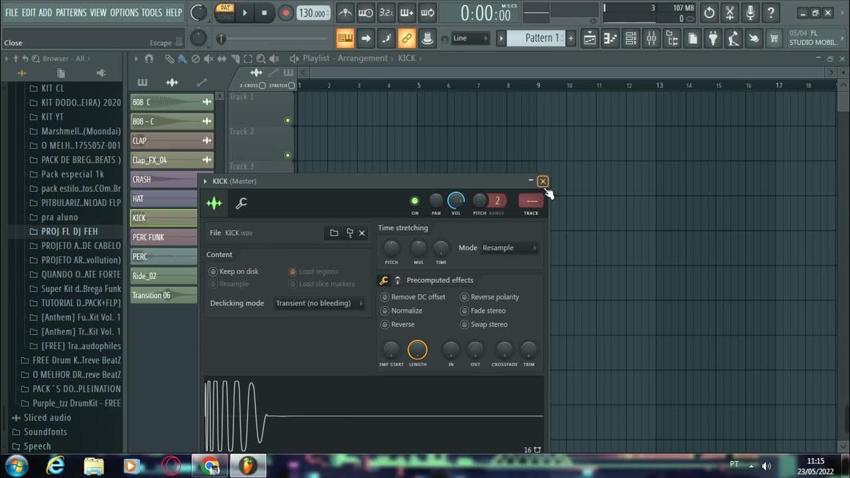Enable Normalize option
Screen dimensions: 850x478
point(402,311)
